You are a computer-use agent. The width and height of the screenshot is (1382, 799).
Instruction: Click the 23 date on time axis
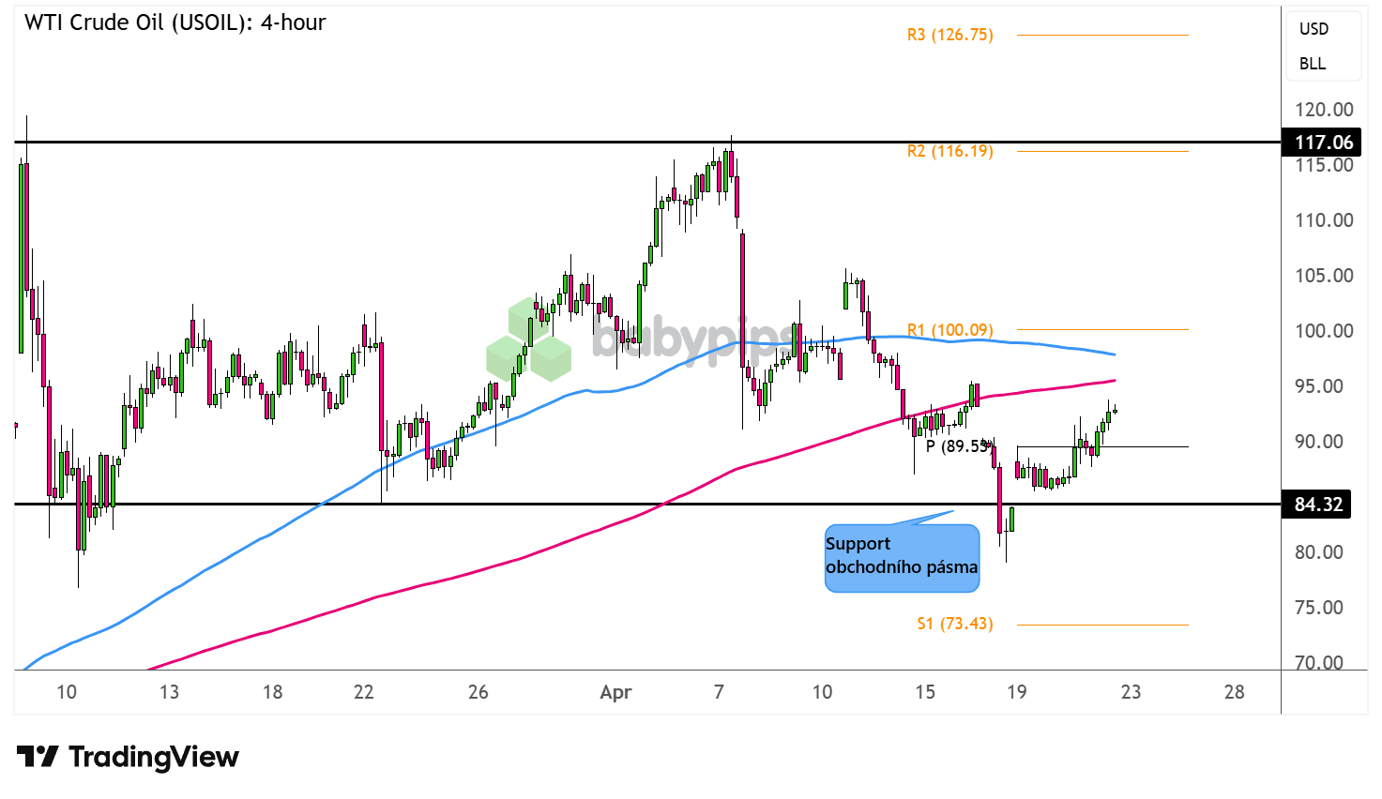(1131, 692)
